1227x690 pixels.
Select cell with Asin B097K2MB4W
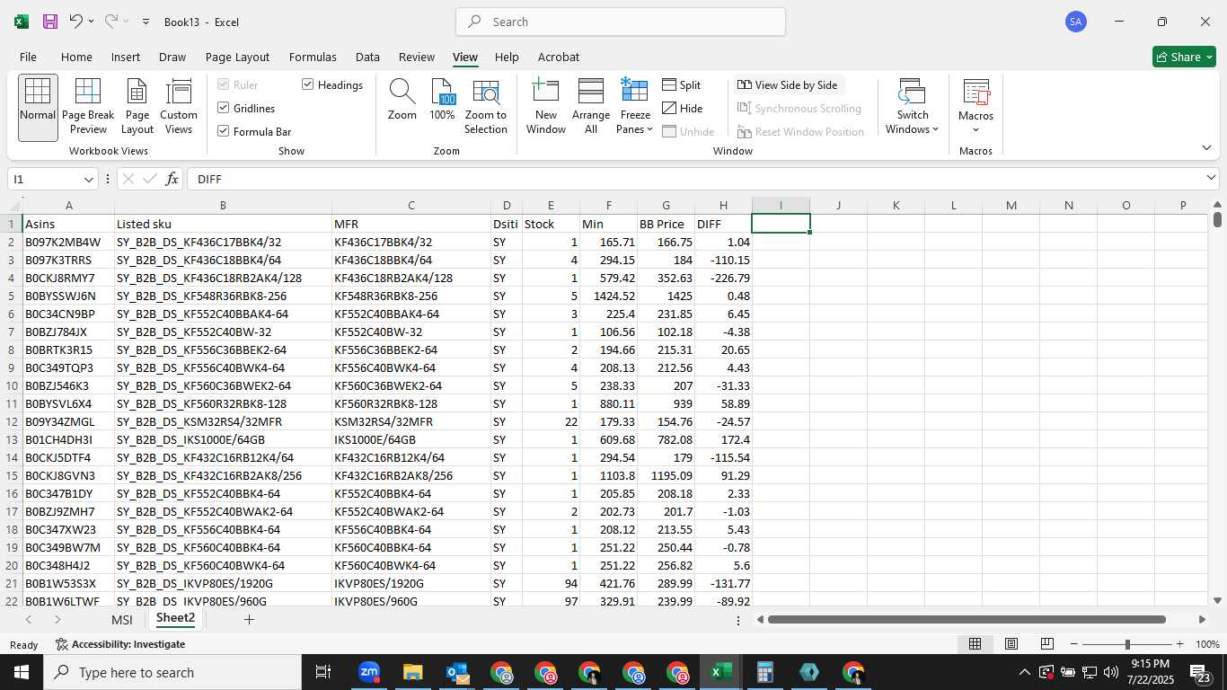(x=68, y=242)
